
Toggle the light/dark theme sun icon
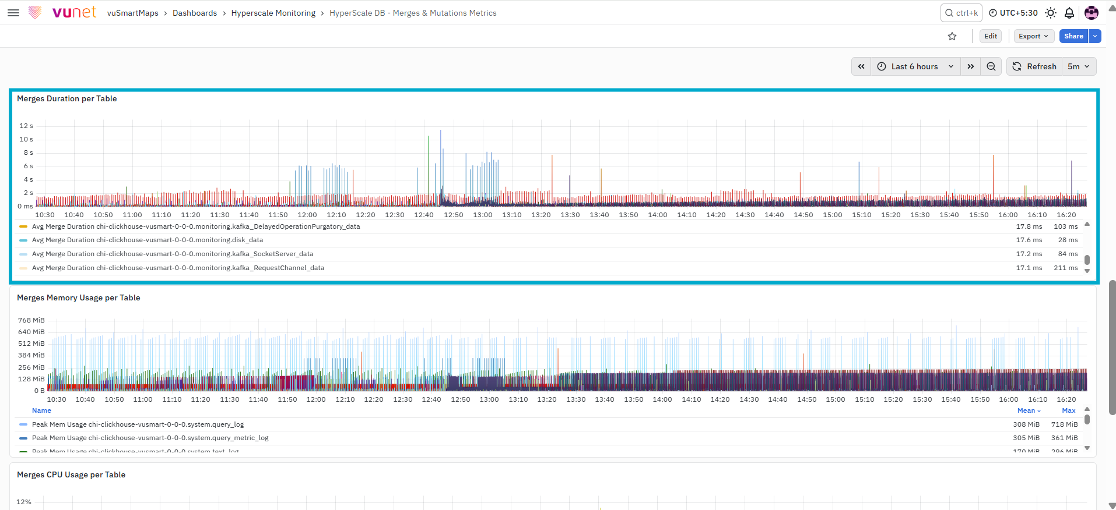pyautogui.click(x=1051, y=13)
